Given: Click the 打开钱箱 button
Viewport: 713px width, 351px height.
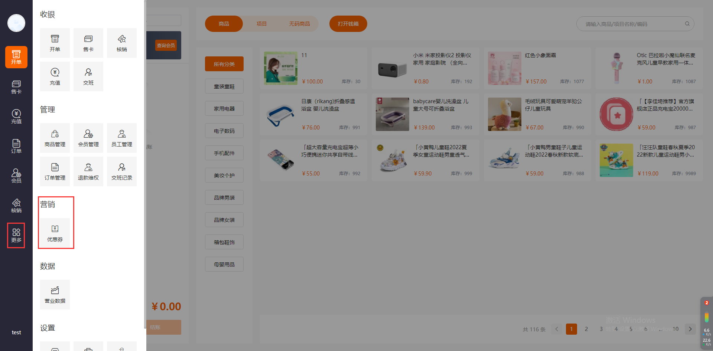Looking at the screenshot, I should click(348, 24).
